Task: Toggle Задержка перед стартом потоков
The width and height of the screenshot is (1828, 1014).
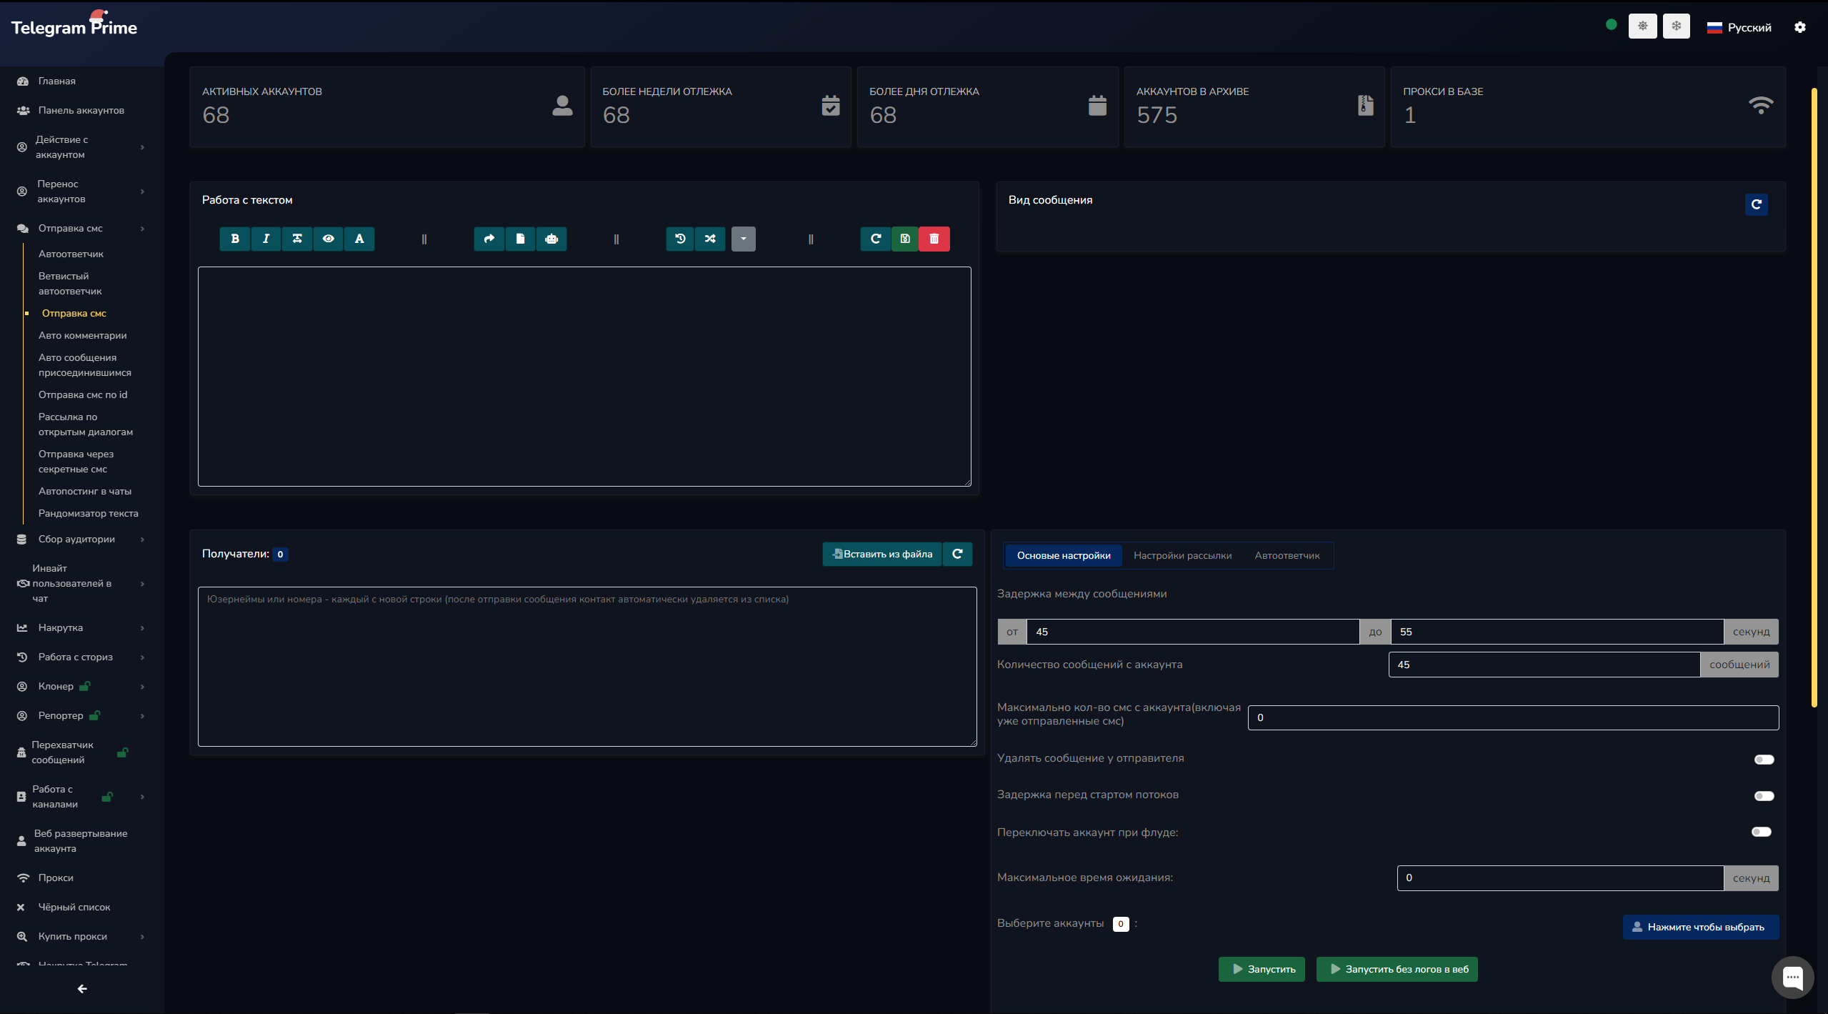Action: pyautogui.click(x=1764, y=795)
